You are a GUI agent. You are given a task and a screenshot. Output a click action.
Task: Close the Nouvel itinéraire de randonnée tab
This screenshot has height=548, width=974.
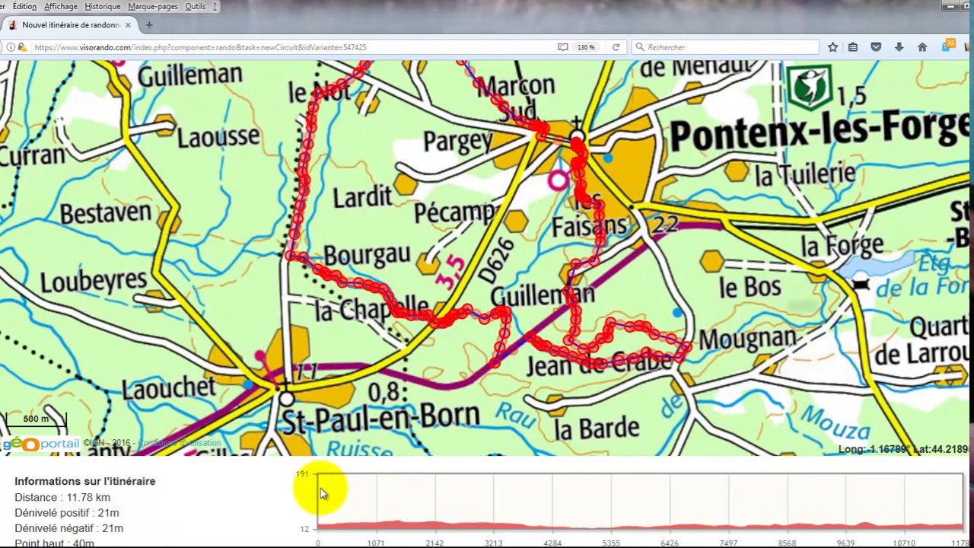pos(128,25)
